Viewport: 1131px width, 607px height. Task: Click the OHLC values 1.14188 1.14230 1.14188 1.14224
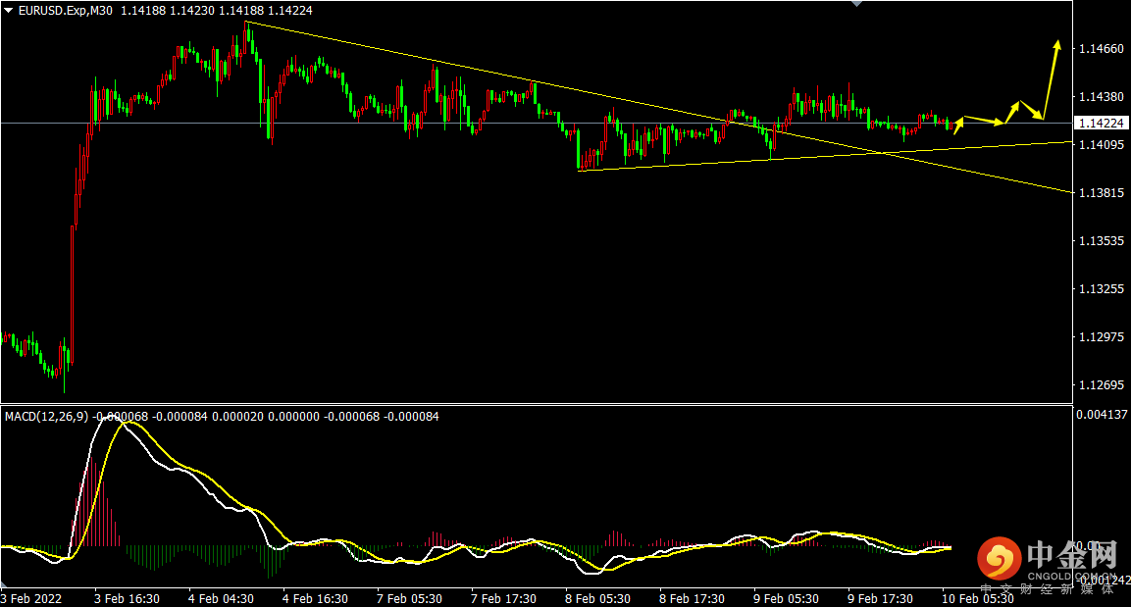tap(217, 11)
